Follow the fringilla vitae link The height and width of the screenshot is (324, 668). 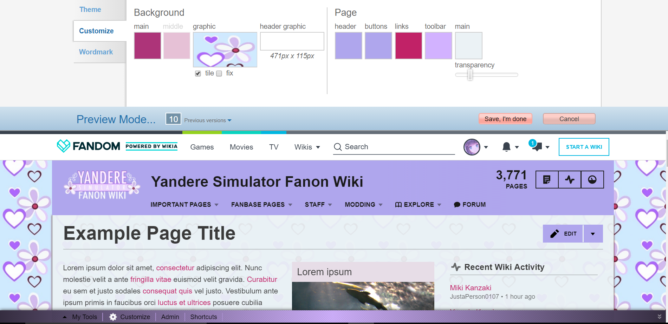pyautogui.click(x=151, y=279)
